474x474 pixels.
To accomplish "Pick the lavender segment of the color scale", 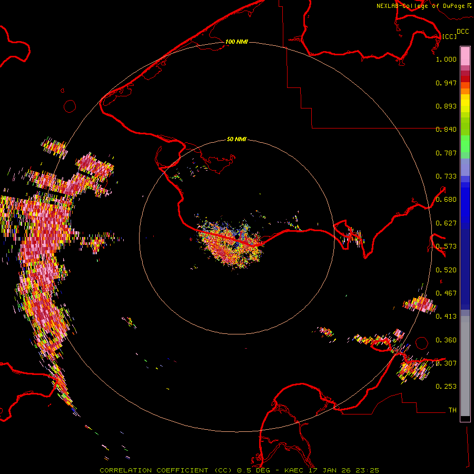I will (465, 167).
